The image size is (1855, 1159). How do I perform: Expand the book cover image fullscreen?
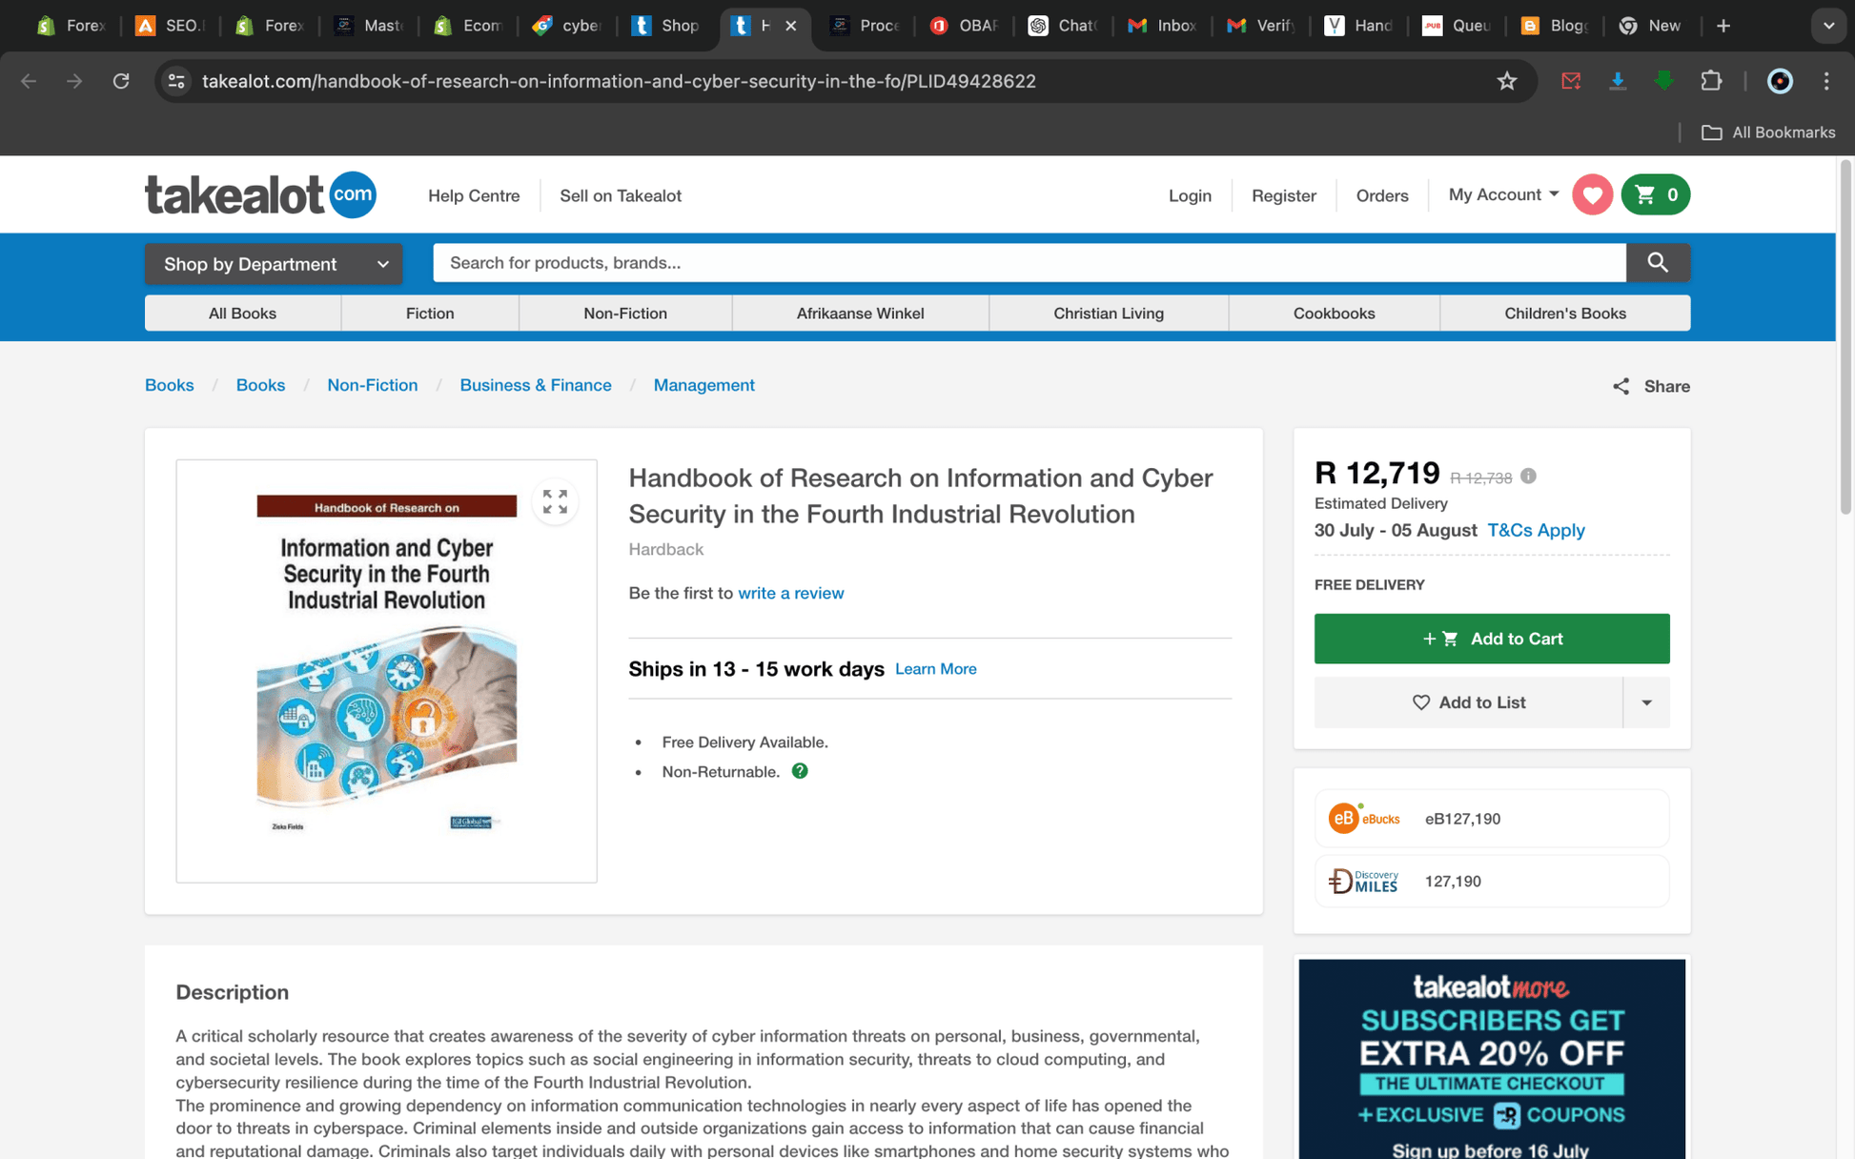(x=555, y=501)
